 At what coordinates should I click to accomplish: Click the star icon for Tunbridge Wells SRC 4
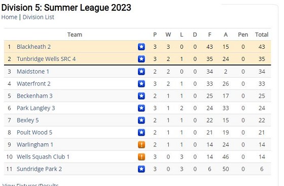[141, 59]
